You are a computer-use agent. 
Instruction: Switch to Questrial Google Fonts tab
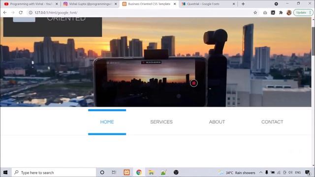pyautogui.click(x=208, y=4)
